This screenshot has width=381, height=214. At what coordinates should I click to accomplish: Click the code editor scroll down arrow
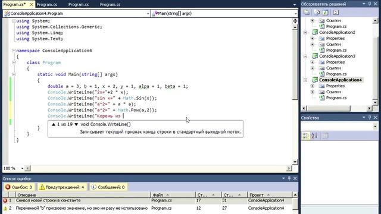pyautogui.click(x=295, y=162)
